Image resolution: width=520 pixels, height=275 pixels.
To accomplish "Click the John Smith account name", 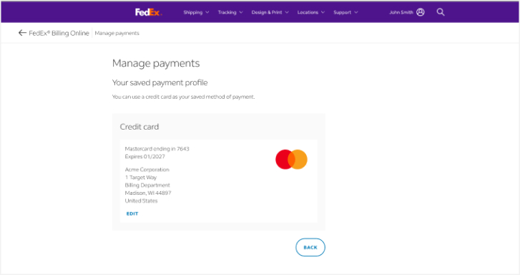I will point(401,12).
